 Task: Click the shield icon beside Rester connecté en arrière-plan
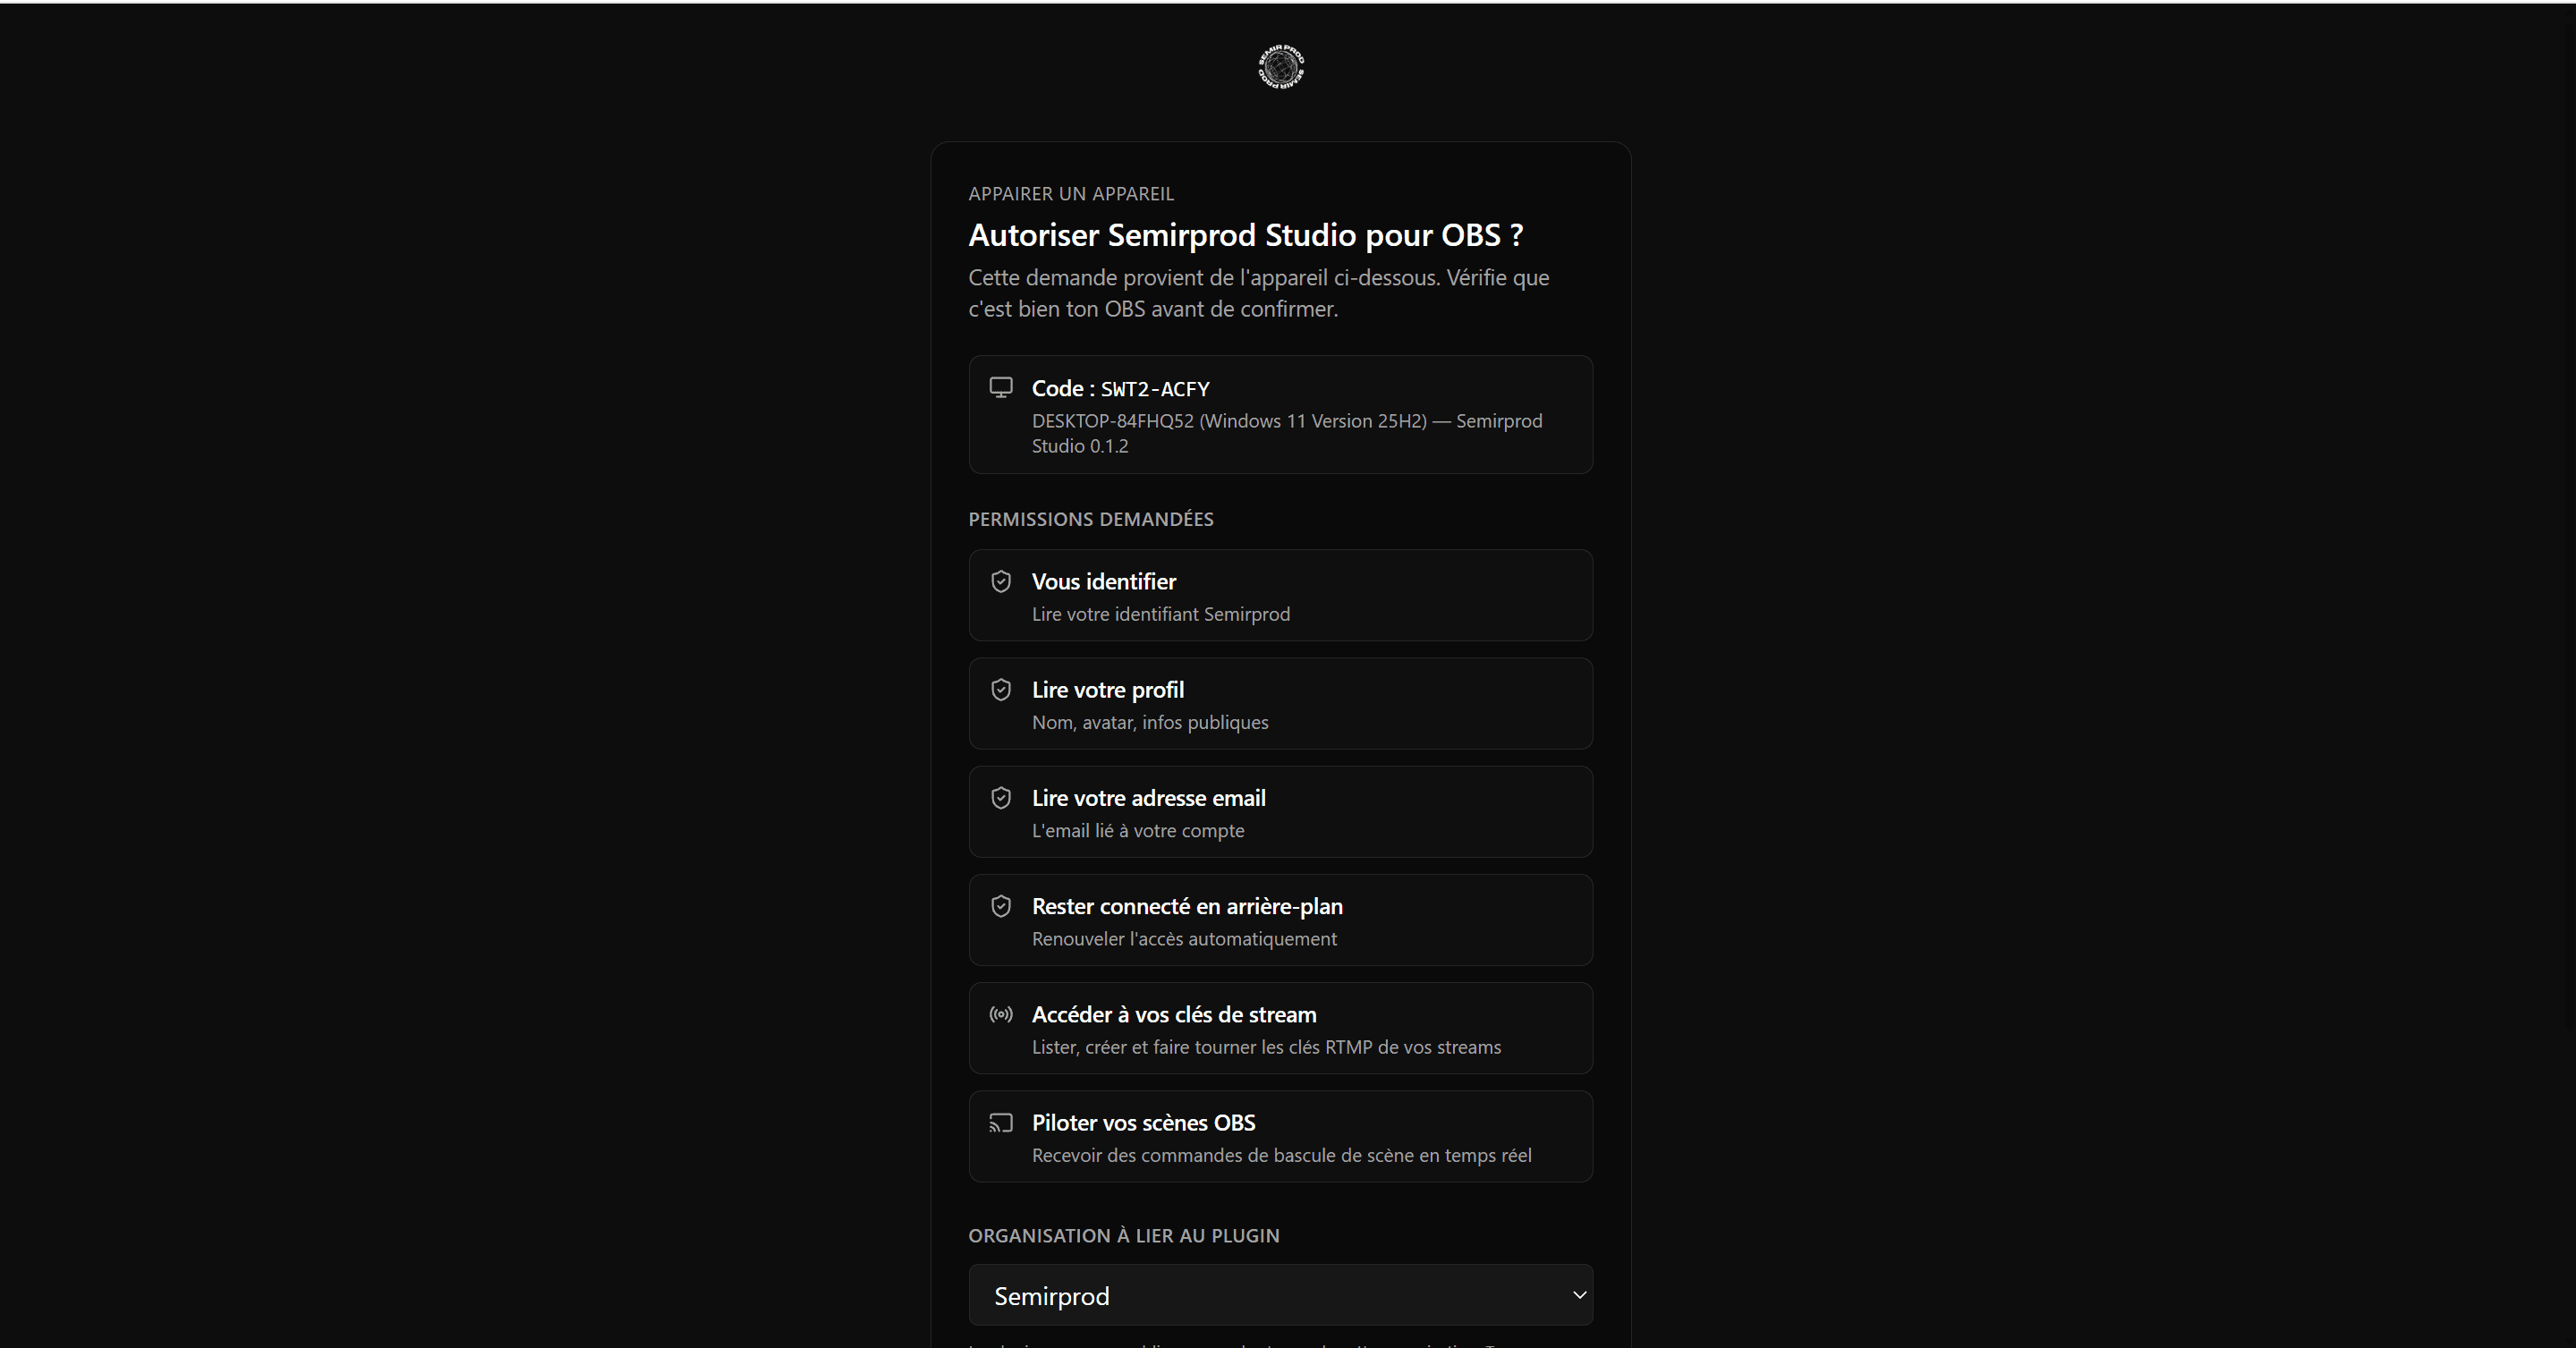coord(1001,906)
